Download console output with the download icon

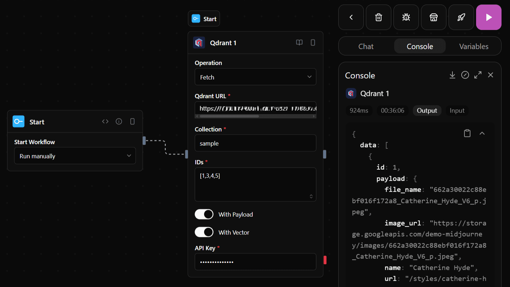click(452, 75)
